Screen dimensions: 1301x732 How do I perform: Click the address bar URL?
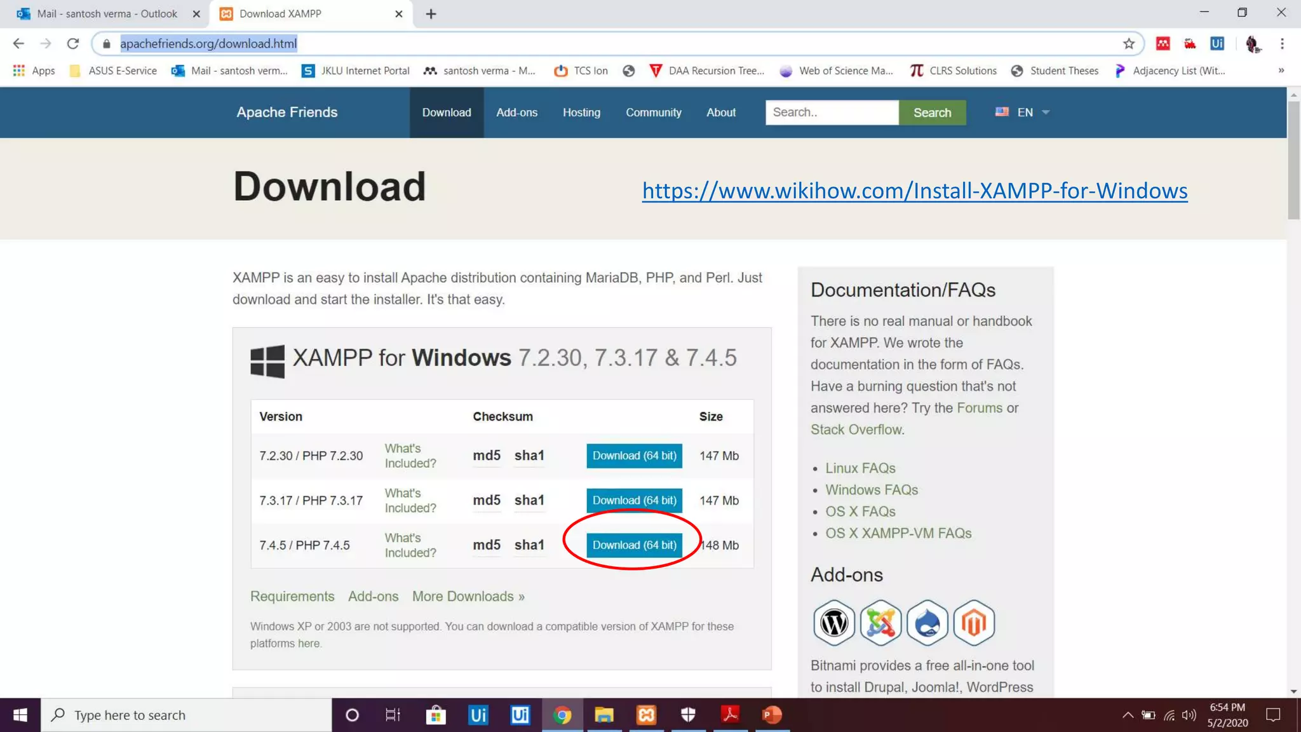[208, 43]
